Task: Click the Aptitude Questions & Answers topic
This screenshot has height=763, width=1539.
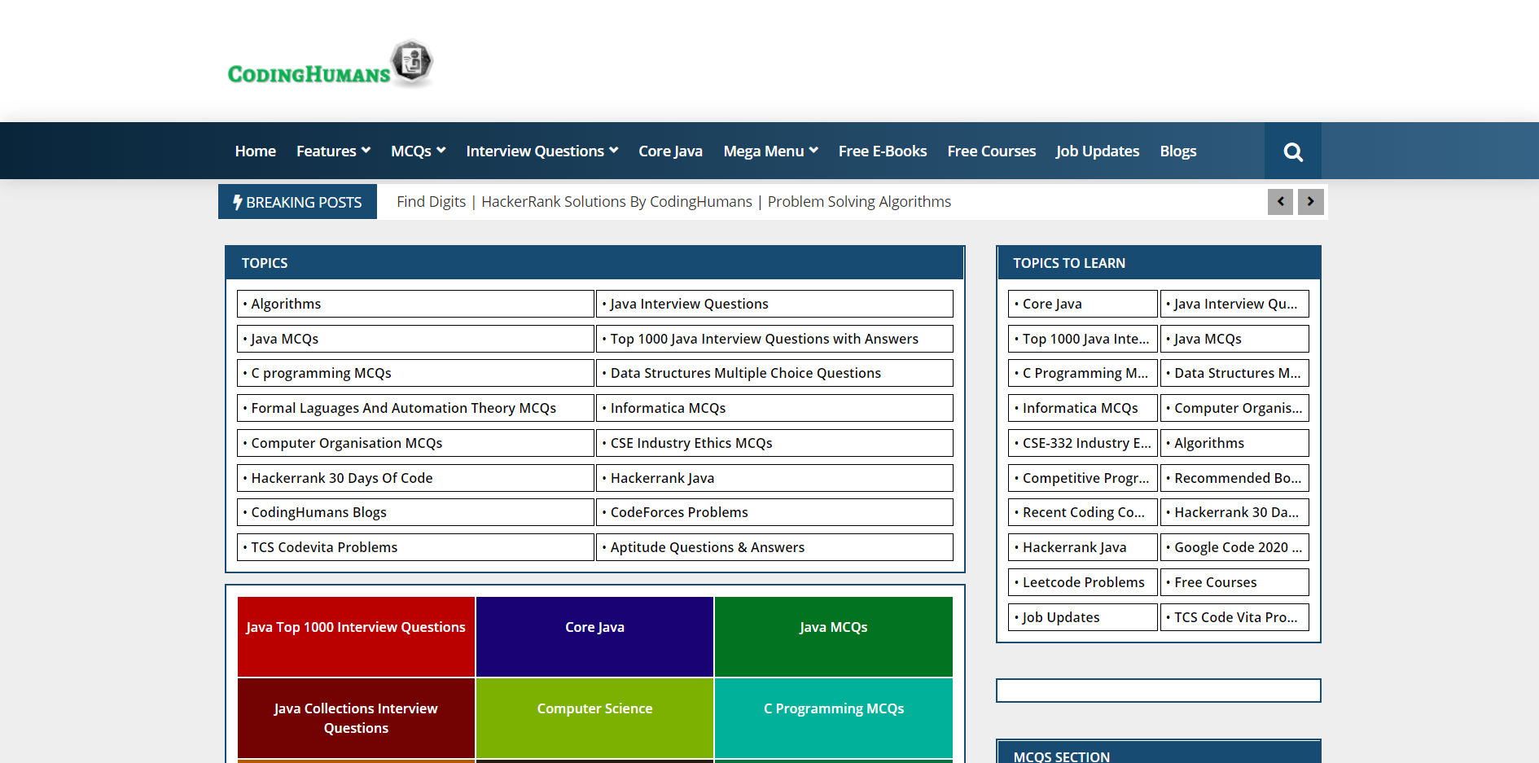Action: [707, 547]
